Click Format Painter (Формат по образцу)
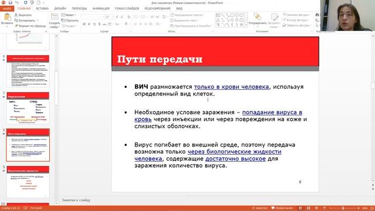This screenshot has height=211, width=375. tap(30, 26)
